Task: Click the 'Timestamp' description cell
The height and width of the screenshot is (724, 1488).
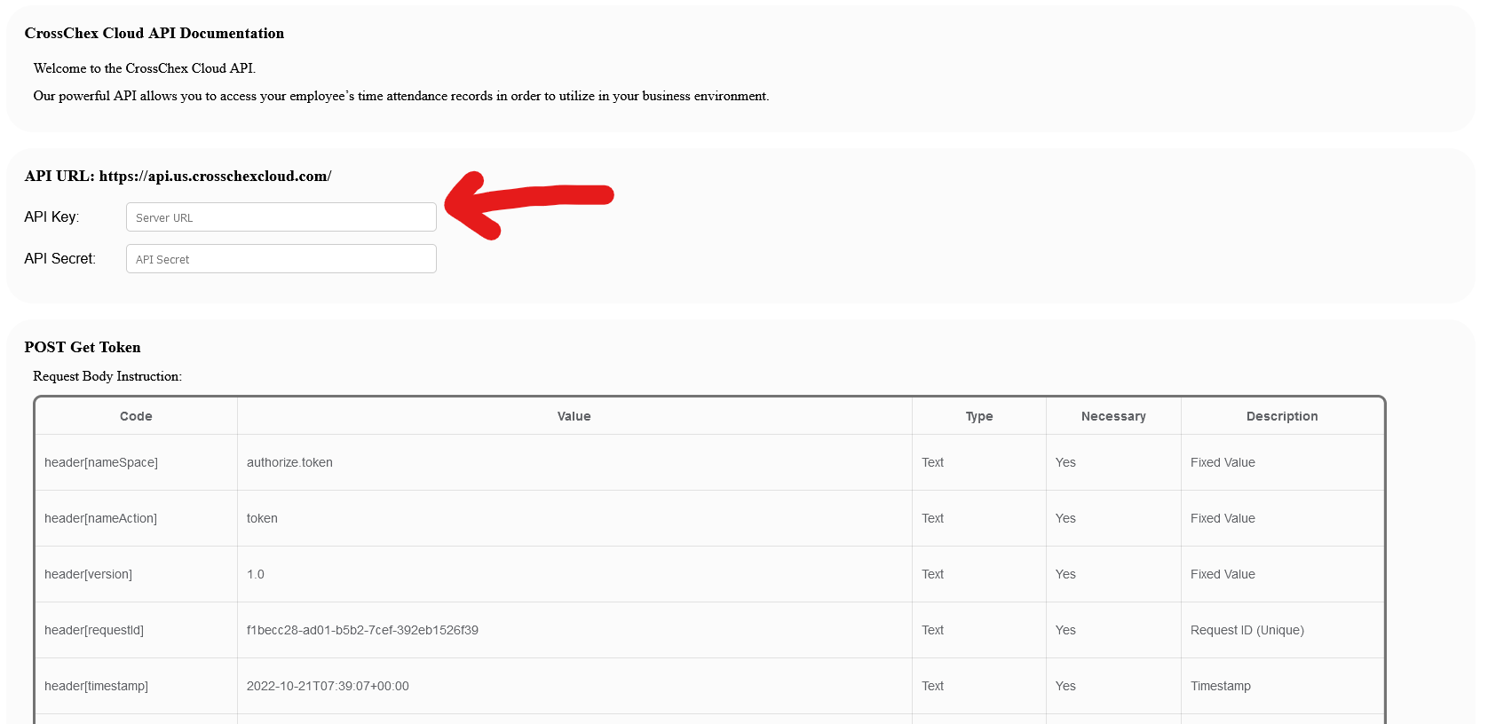Action: pyautogui.click(x=1282, y=686)
